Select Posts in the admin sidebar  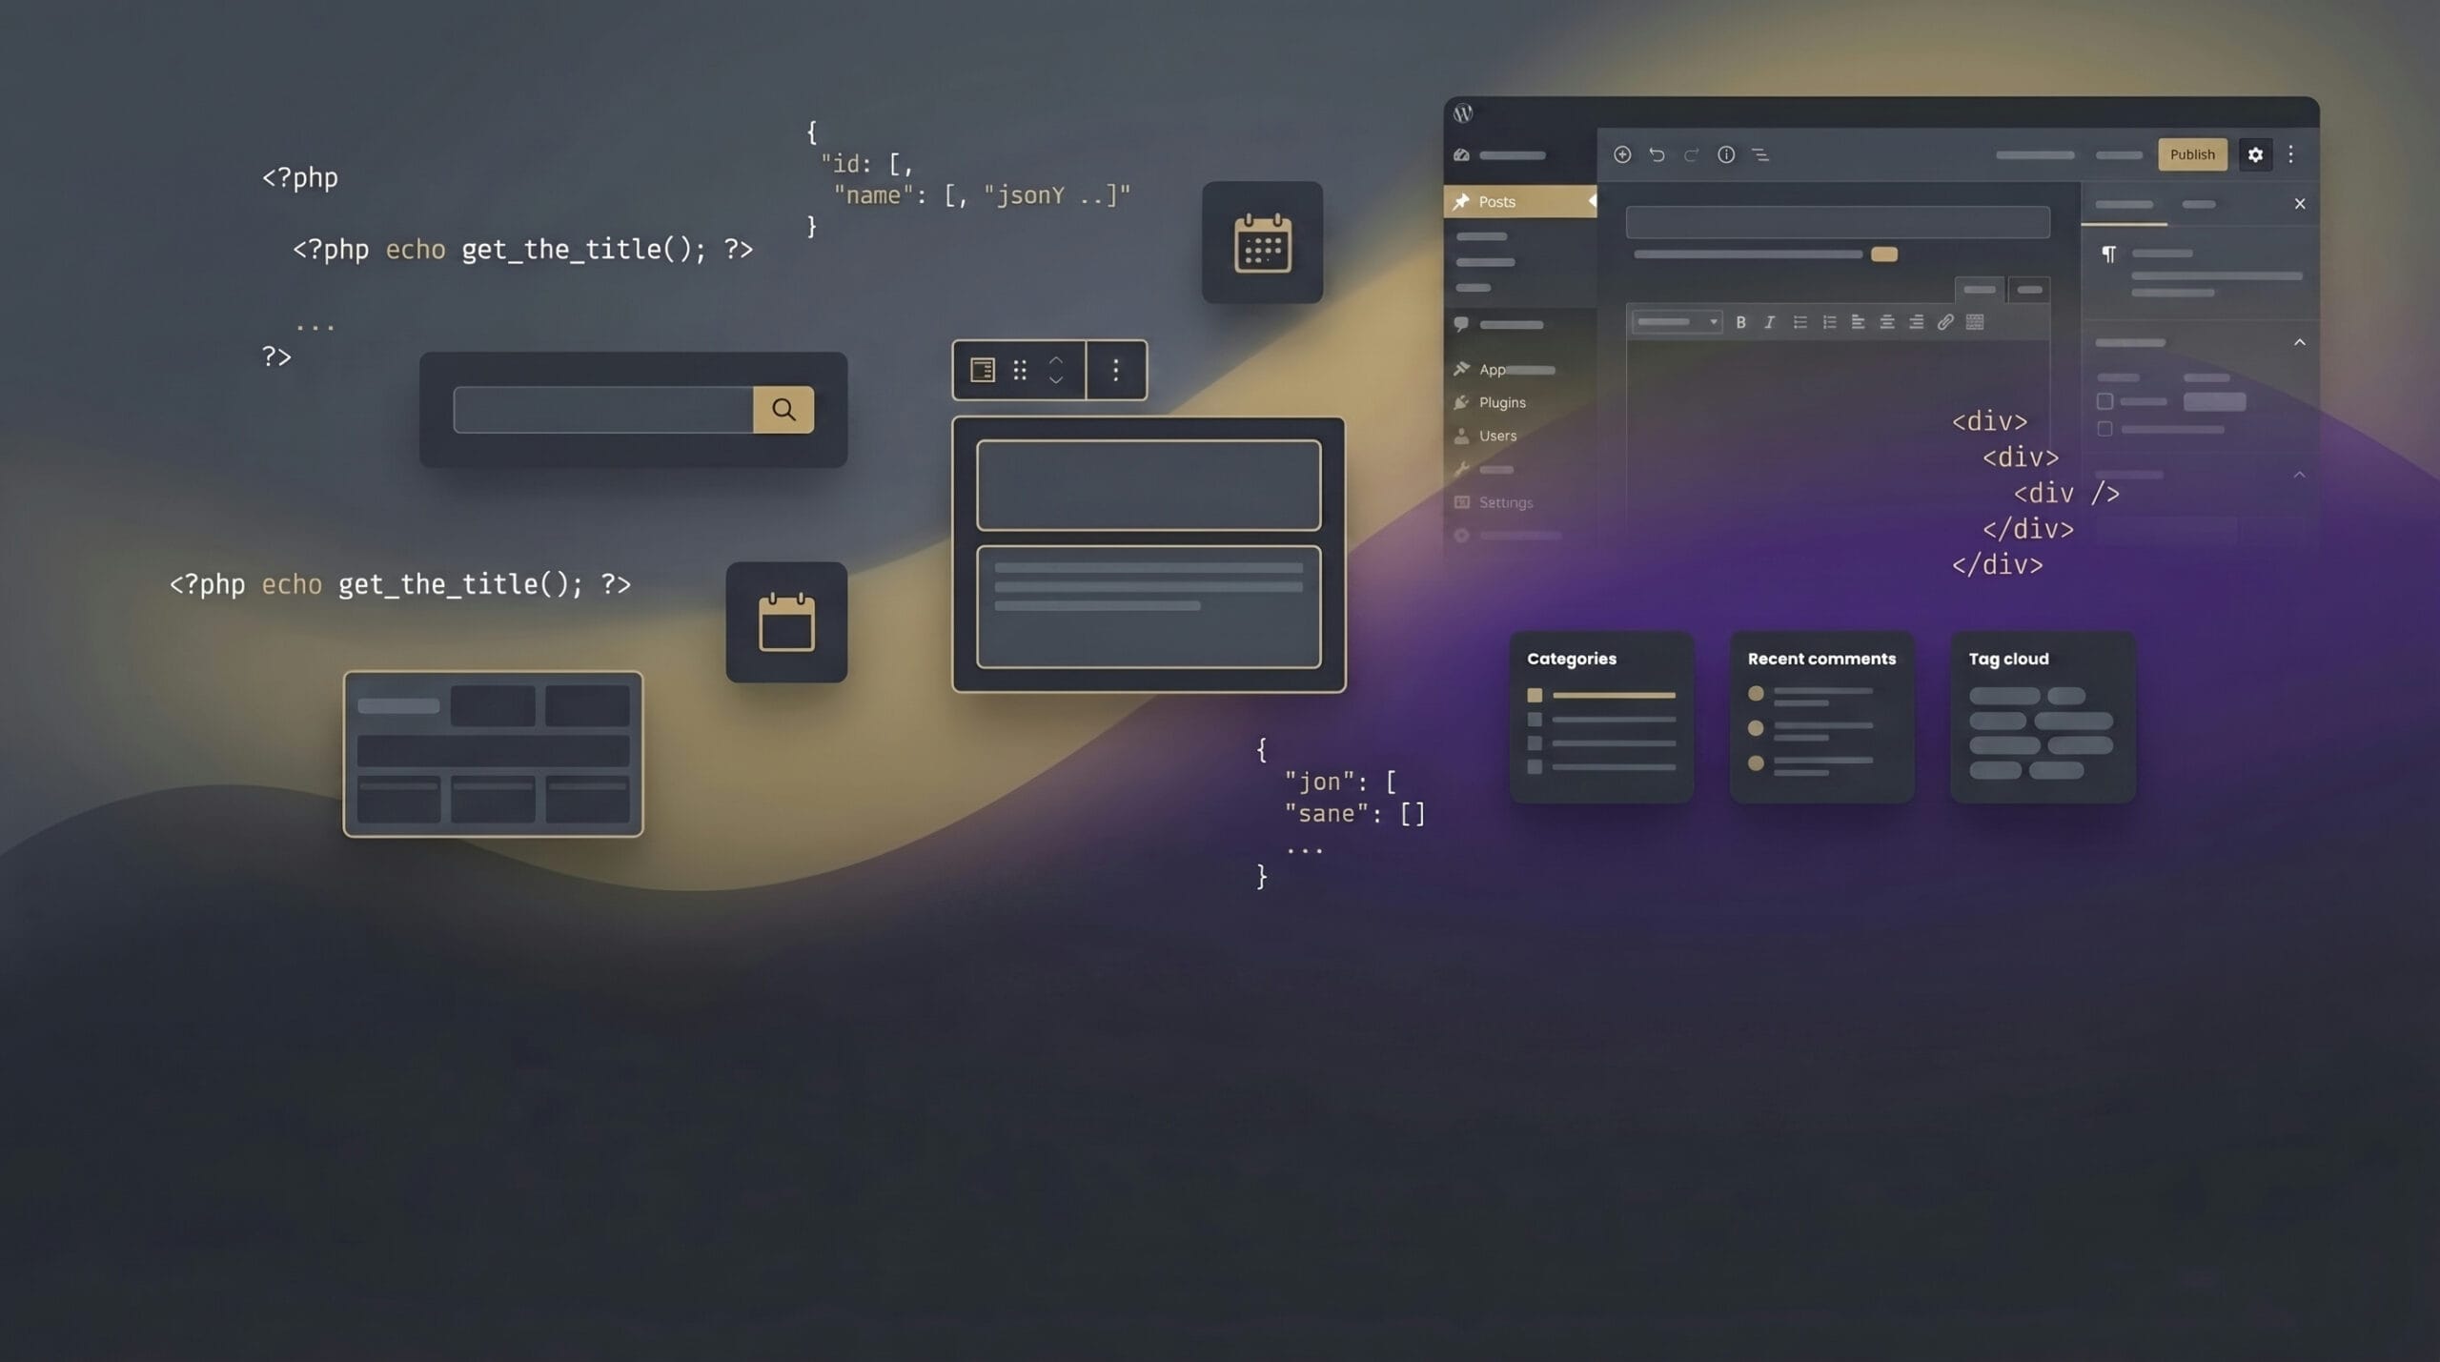coord(1520,201)
